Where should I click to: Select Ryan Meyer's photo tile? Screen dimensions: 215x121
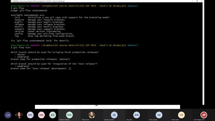click(x=92, y=115)
